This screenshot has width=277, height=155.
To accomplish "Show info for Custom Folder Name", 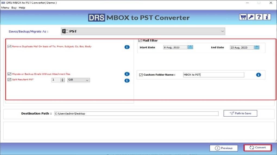I will point(259,75).
